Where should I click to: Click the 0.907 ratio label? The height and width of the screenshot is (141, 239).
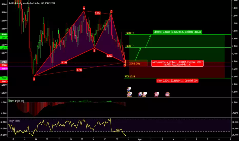[97, 13]
